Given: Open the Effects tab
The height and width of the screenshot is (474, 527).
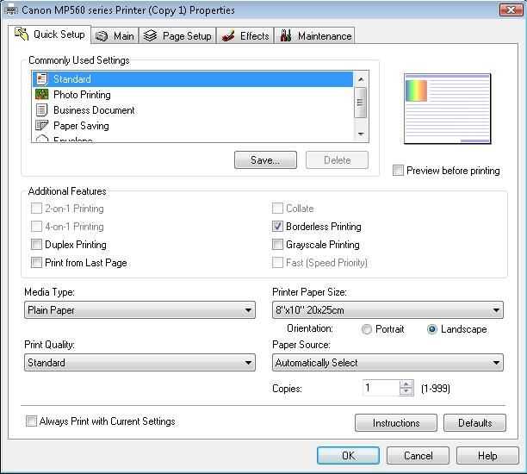Looking at the screenshot, I should pyautogui.click(x=245, y=35).
